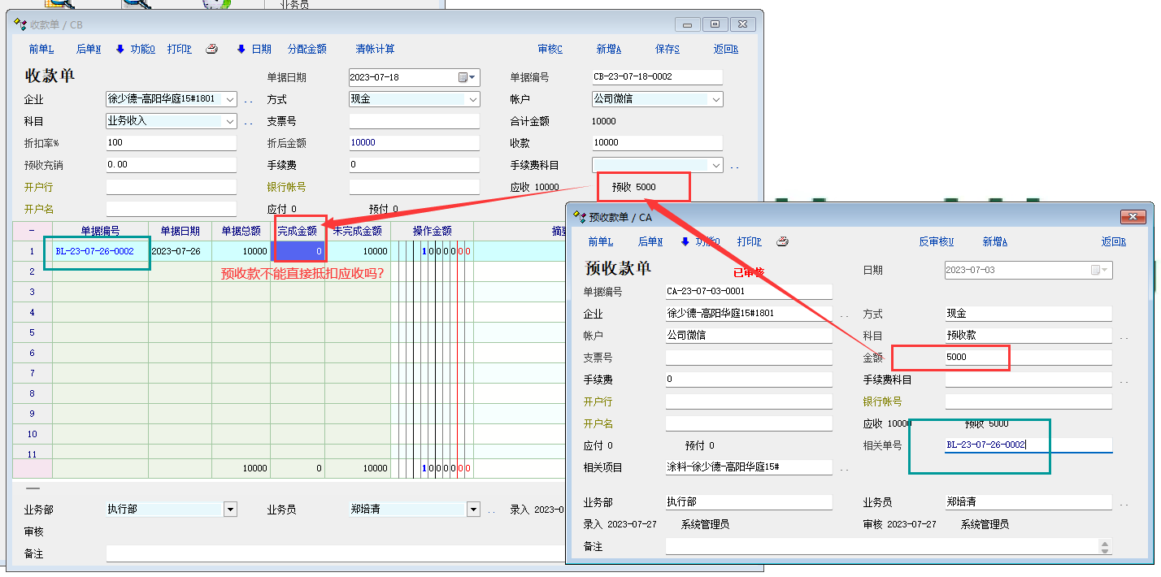The image size is (1161, 577).
Task: Click 清帐计算 in 收款单 toolbar
Action: 375,49
